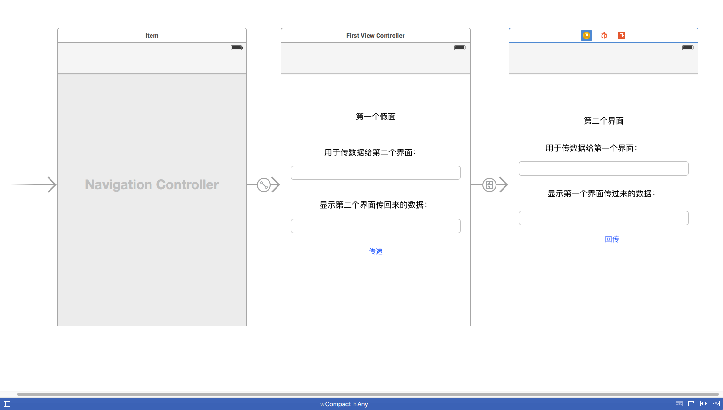
Task: Click text field under 用于传数据给第二个界面
Action: click(x=376, y=173)
